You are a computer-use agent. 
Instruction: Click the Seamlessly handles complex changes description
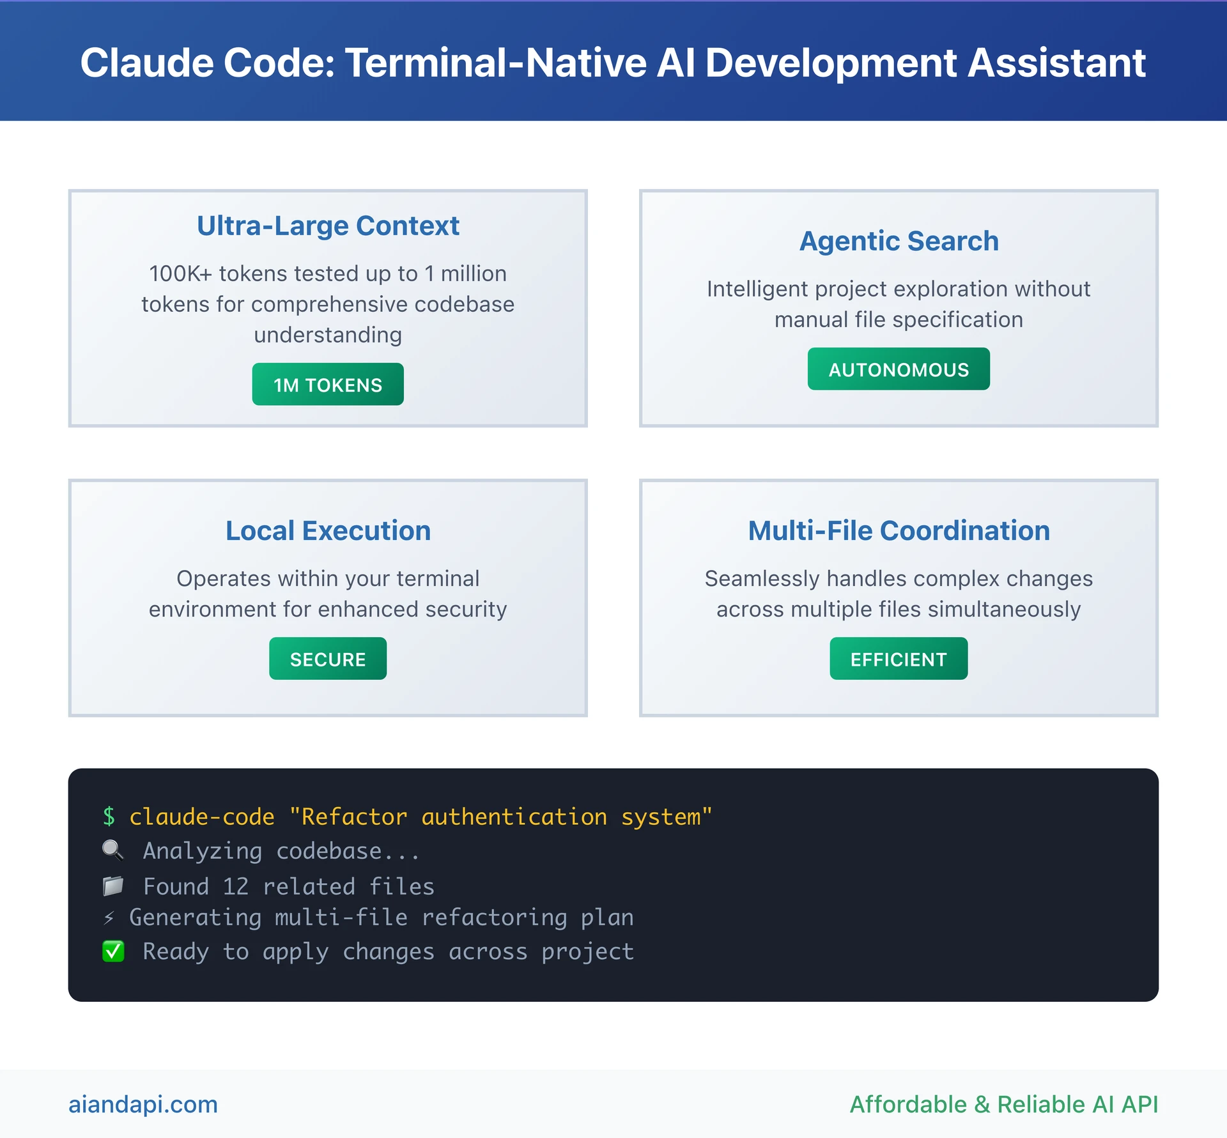point(899,594)
